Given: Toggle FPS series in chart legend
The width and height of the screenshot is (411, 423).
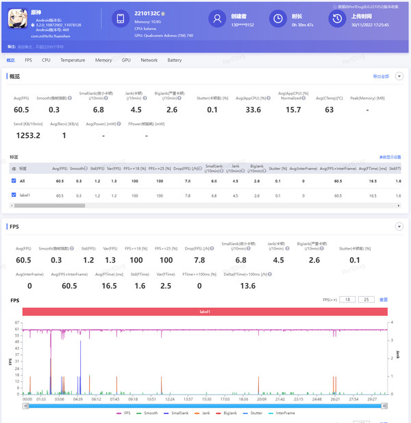Looking at the screenshot, I should (x=123, y=413).
